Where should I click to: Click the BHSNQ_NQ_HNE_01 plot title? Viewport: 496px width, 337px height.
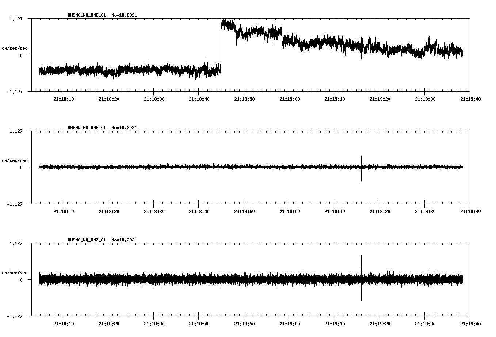pos(102,15)
